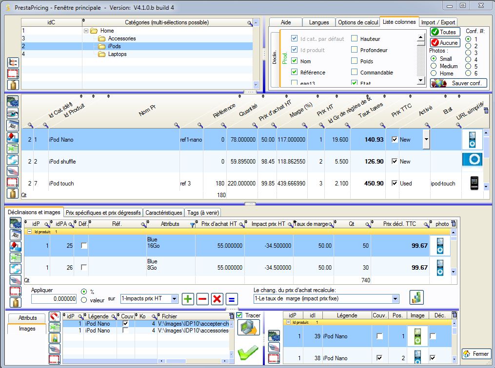
Task: Click the green star sheet icon beside the Déclinaisons grid
Action: pyautogui.click(x=16, y=258)
